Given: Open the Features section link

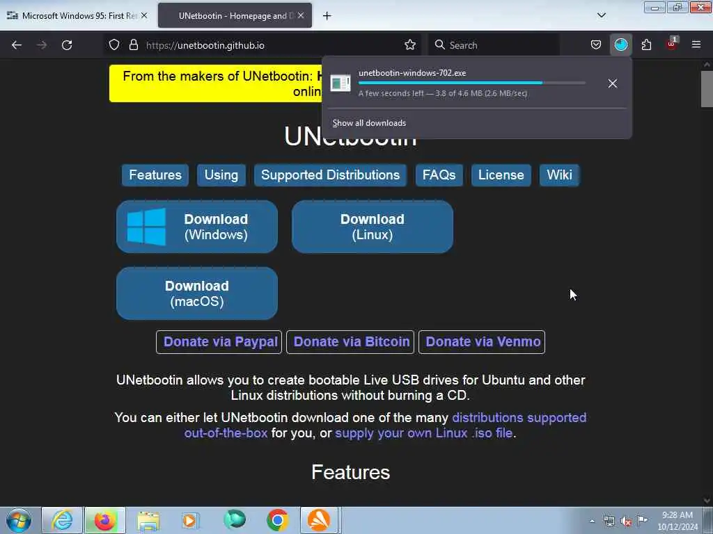Looking at the screenshot, I should point(155,175).
